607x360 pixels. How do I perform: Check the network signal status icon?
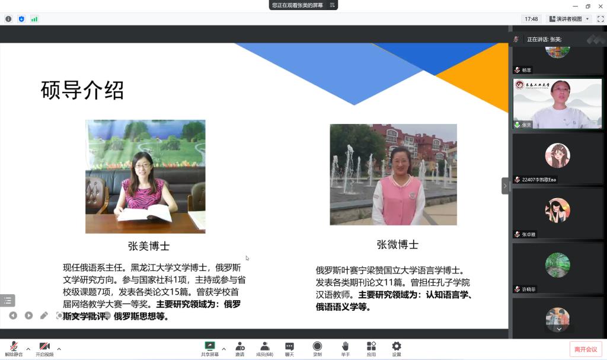pyautogui.click(x=34, y=19)
